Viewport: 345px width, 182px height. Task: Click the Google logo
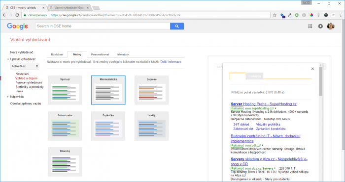coord(17,26)
